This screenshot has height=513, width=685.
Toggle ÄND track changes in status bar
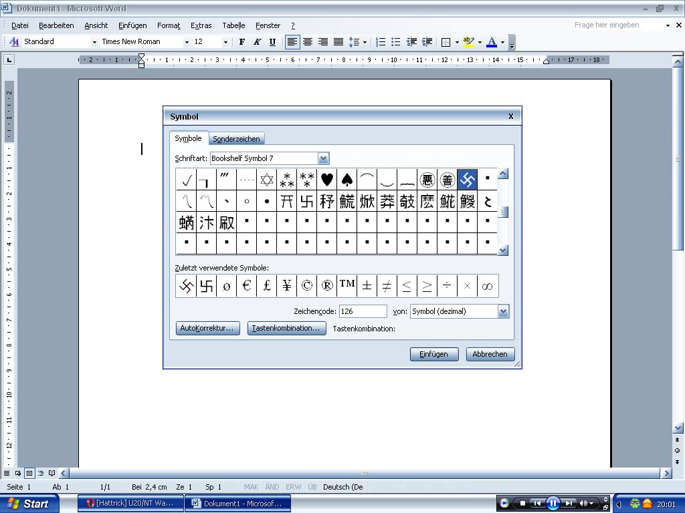click(272, 487)
